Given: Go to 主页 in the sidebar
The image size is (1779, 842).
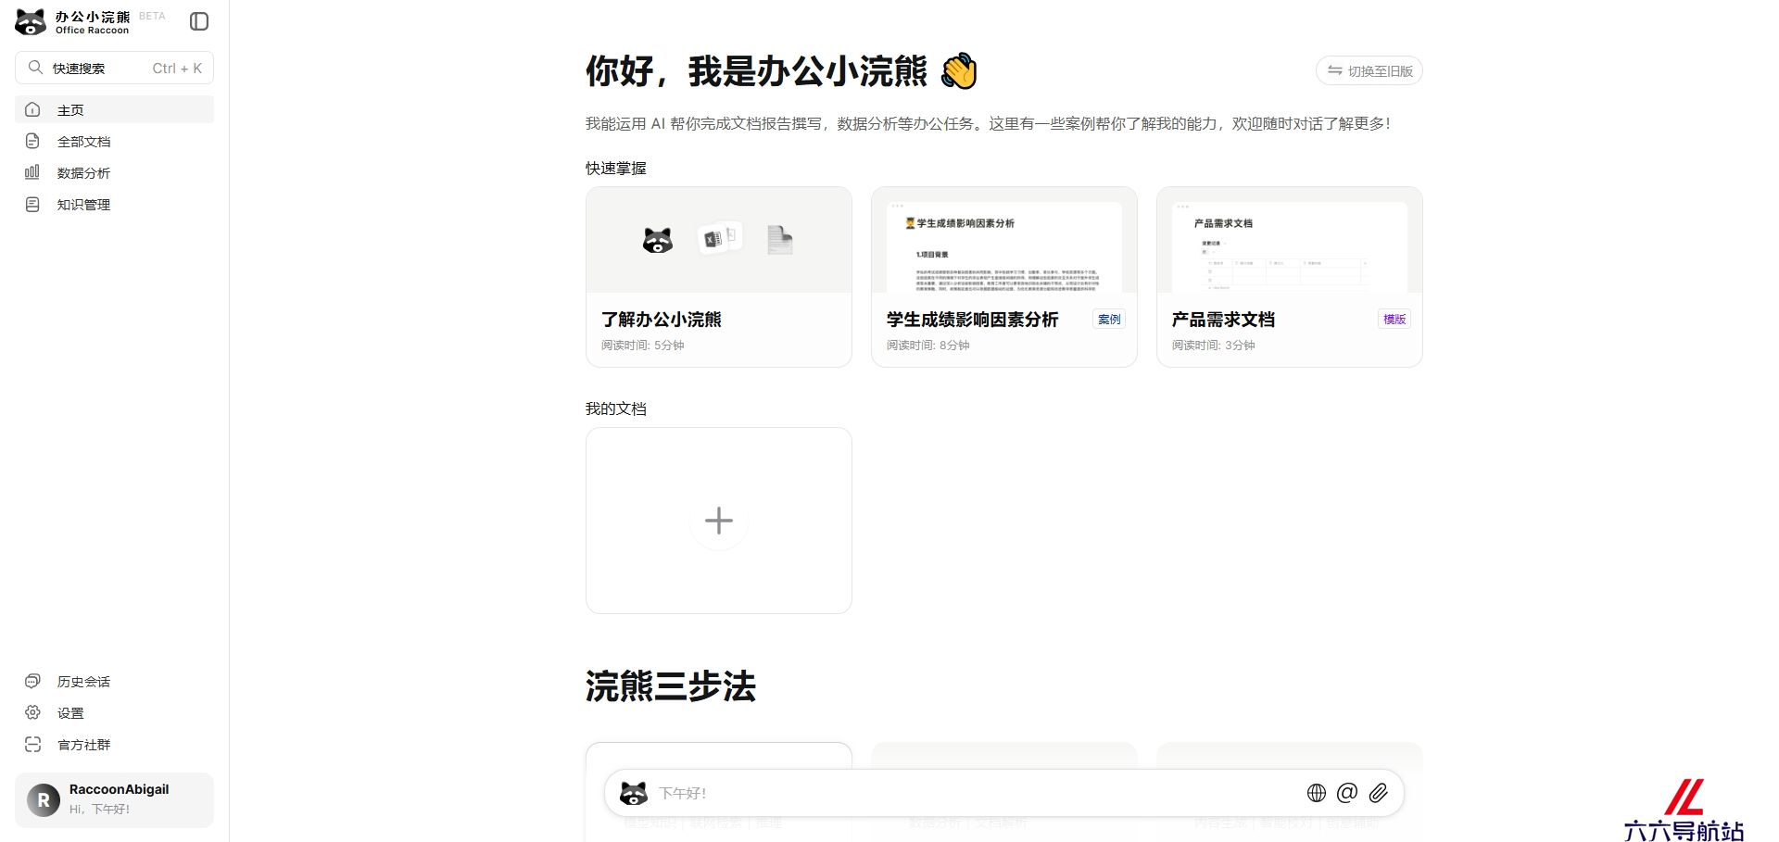Looking at the screenshot, I should [114, 109].
